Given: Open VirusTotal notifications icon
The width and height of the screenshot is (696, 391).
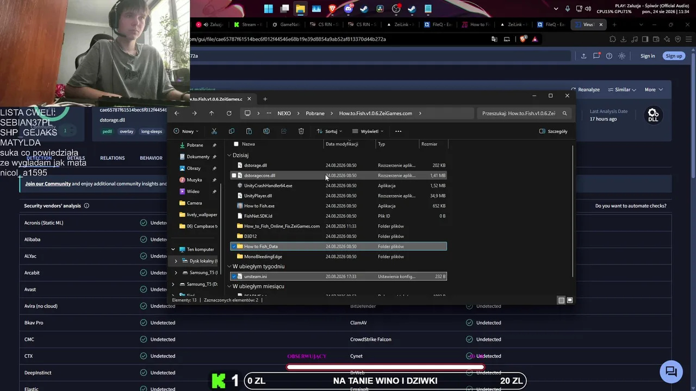Looking at the screenshot, I should pos(596,56).
